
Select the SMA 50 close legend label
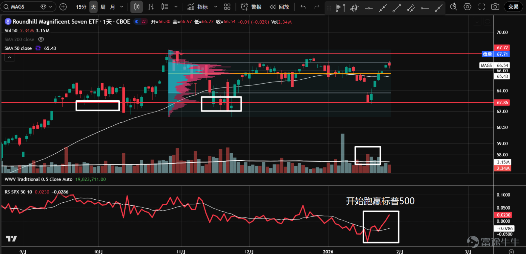click(x=18, y=48)
